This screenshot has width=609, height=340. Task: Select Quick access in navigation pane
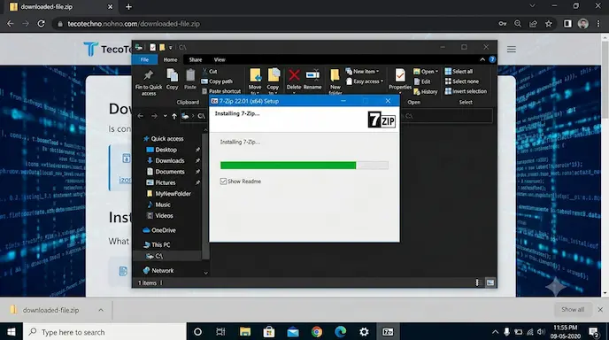[163, 139]
